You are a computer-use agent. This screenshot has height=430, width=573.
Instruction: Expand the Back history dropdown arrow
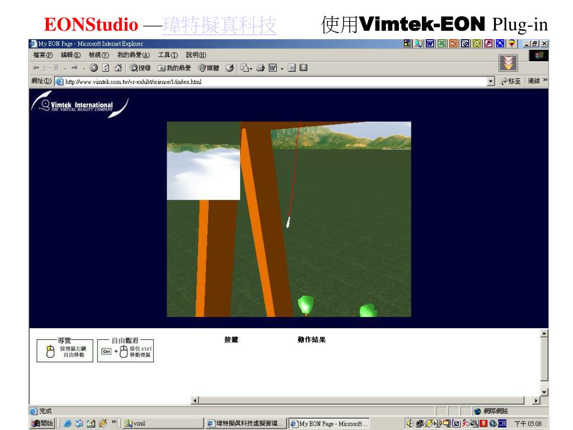[65, 68]
